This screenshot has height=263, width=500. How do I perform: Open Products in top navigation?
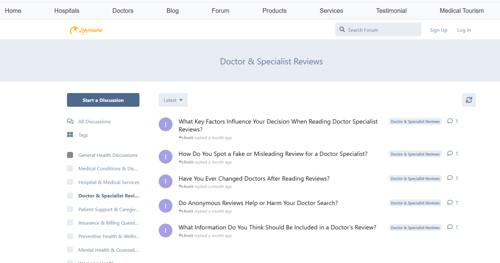[274, 11]
